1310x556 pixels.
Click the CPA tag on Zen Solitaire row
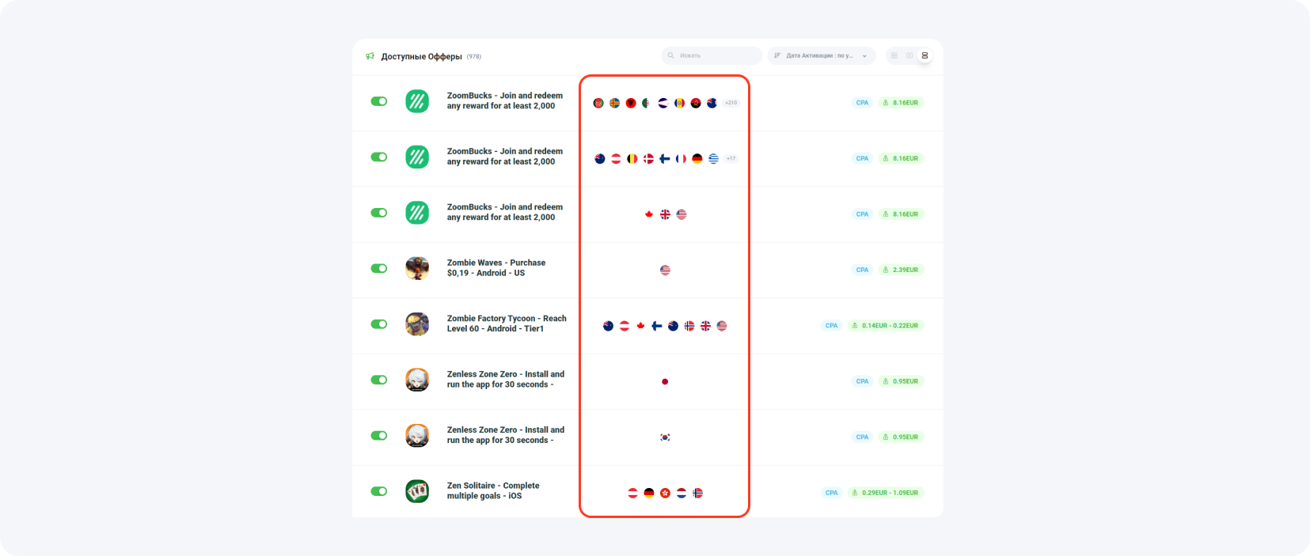[x=831, y=493]
